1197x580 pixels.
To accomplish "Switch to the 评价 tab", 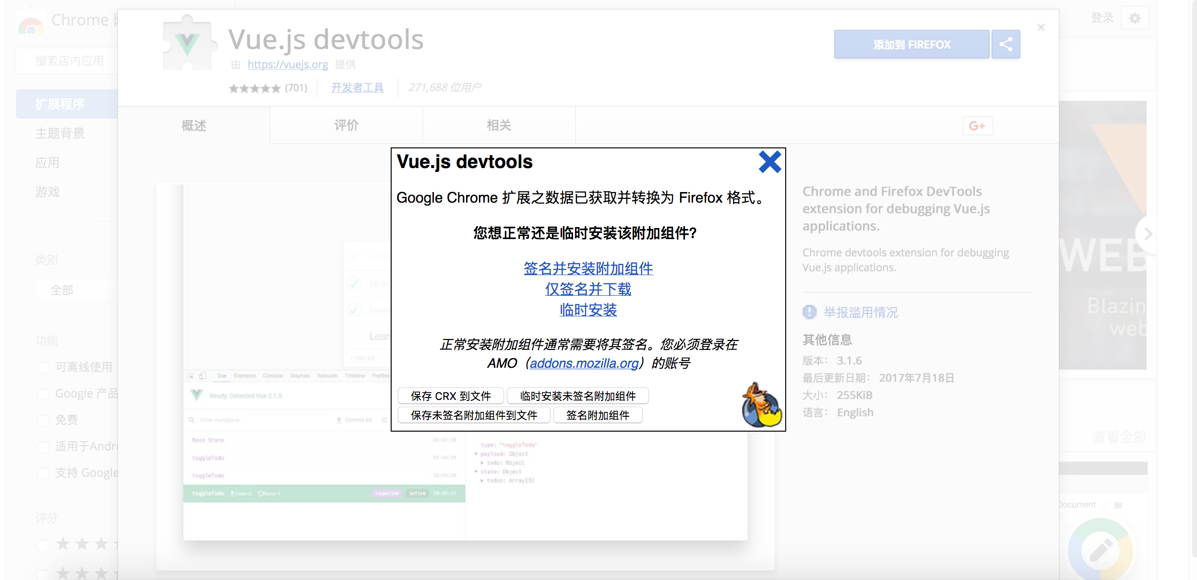I will pyautogui.click(x=346, y=125).
